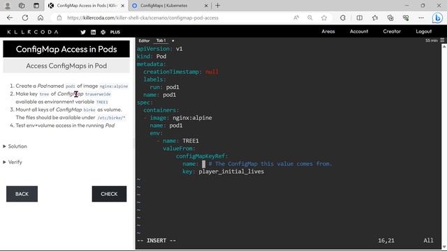Close the ConfigMap Access in Pods tab
Image resolution: width=447 pixels, height=251 pixels.
(123, 6)
